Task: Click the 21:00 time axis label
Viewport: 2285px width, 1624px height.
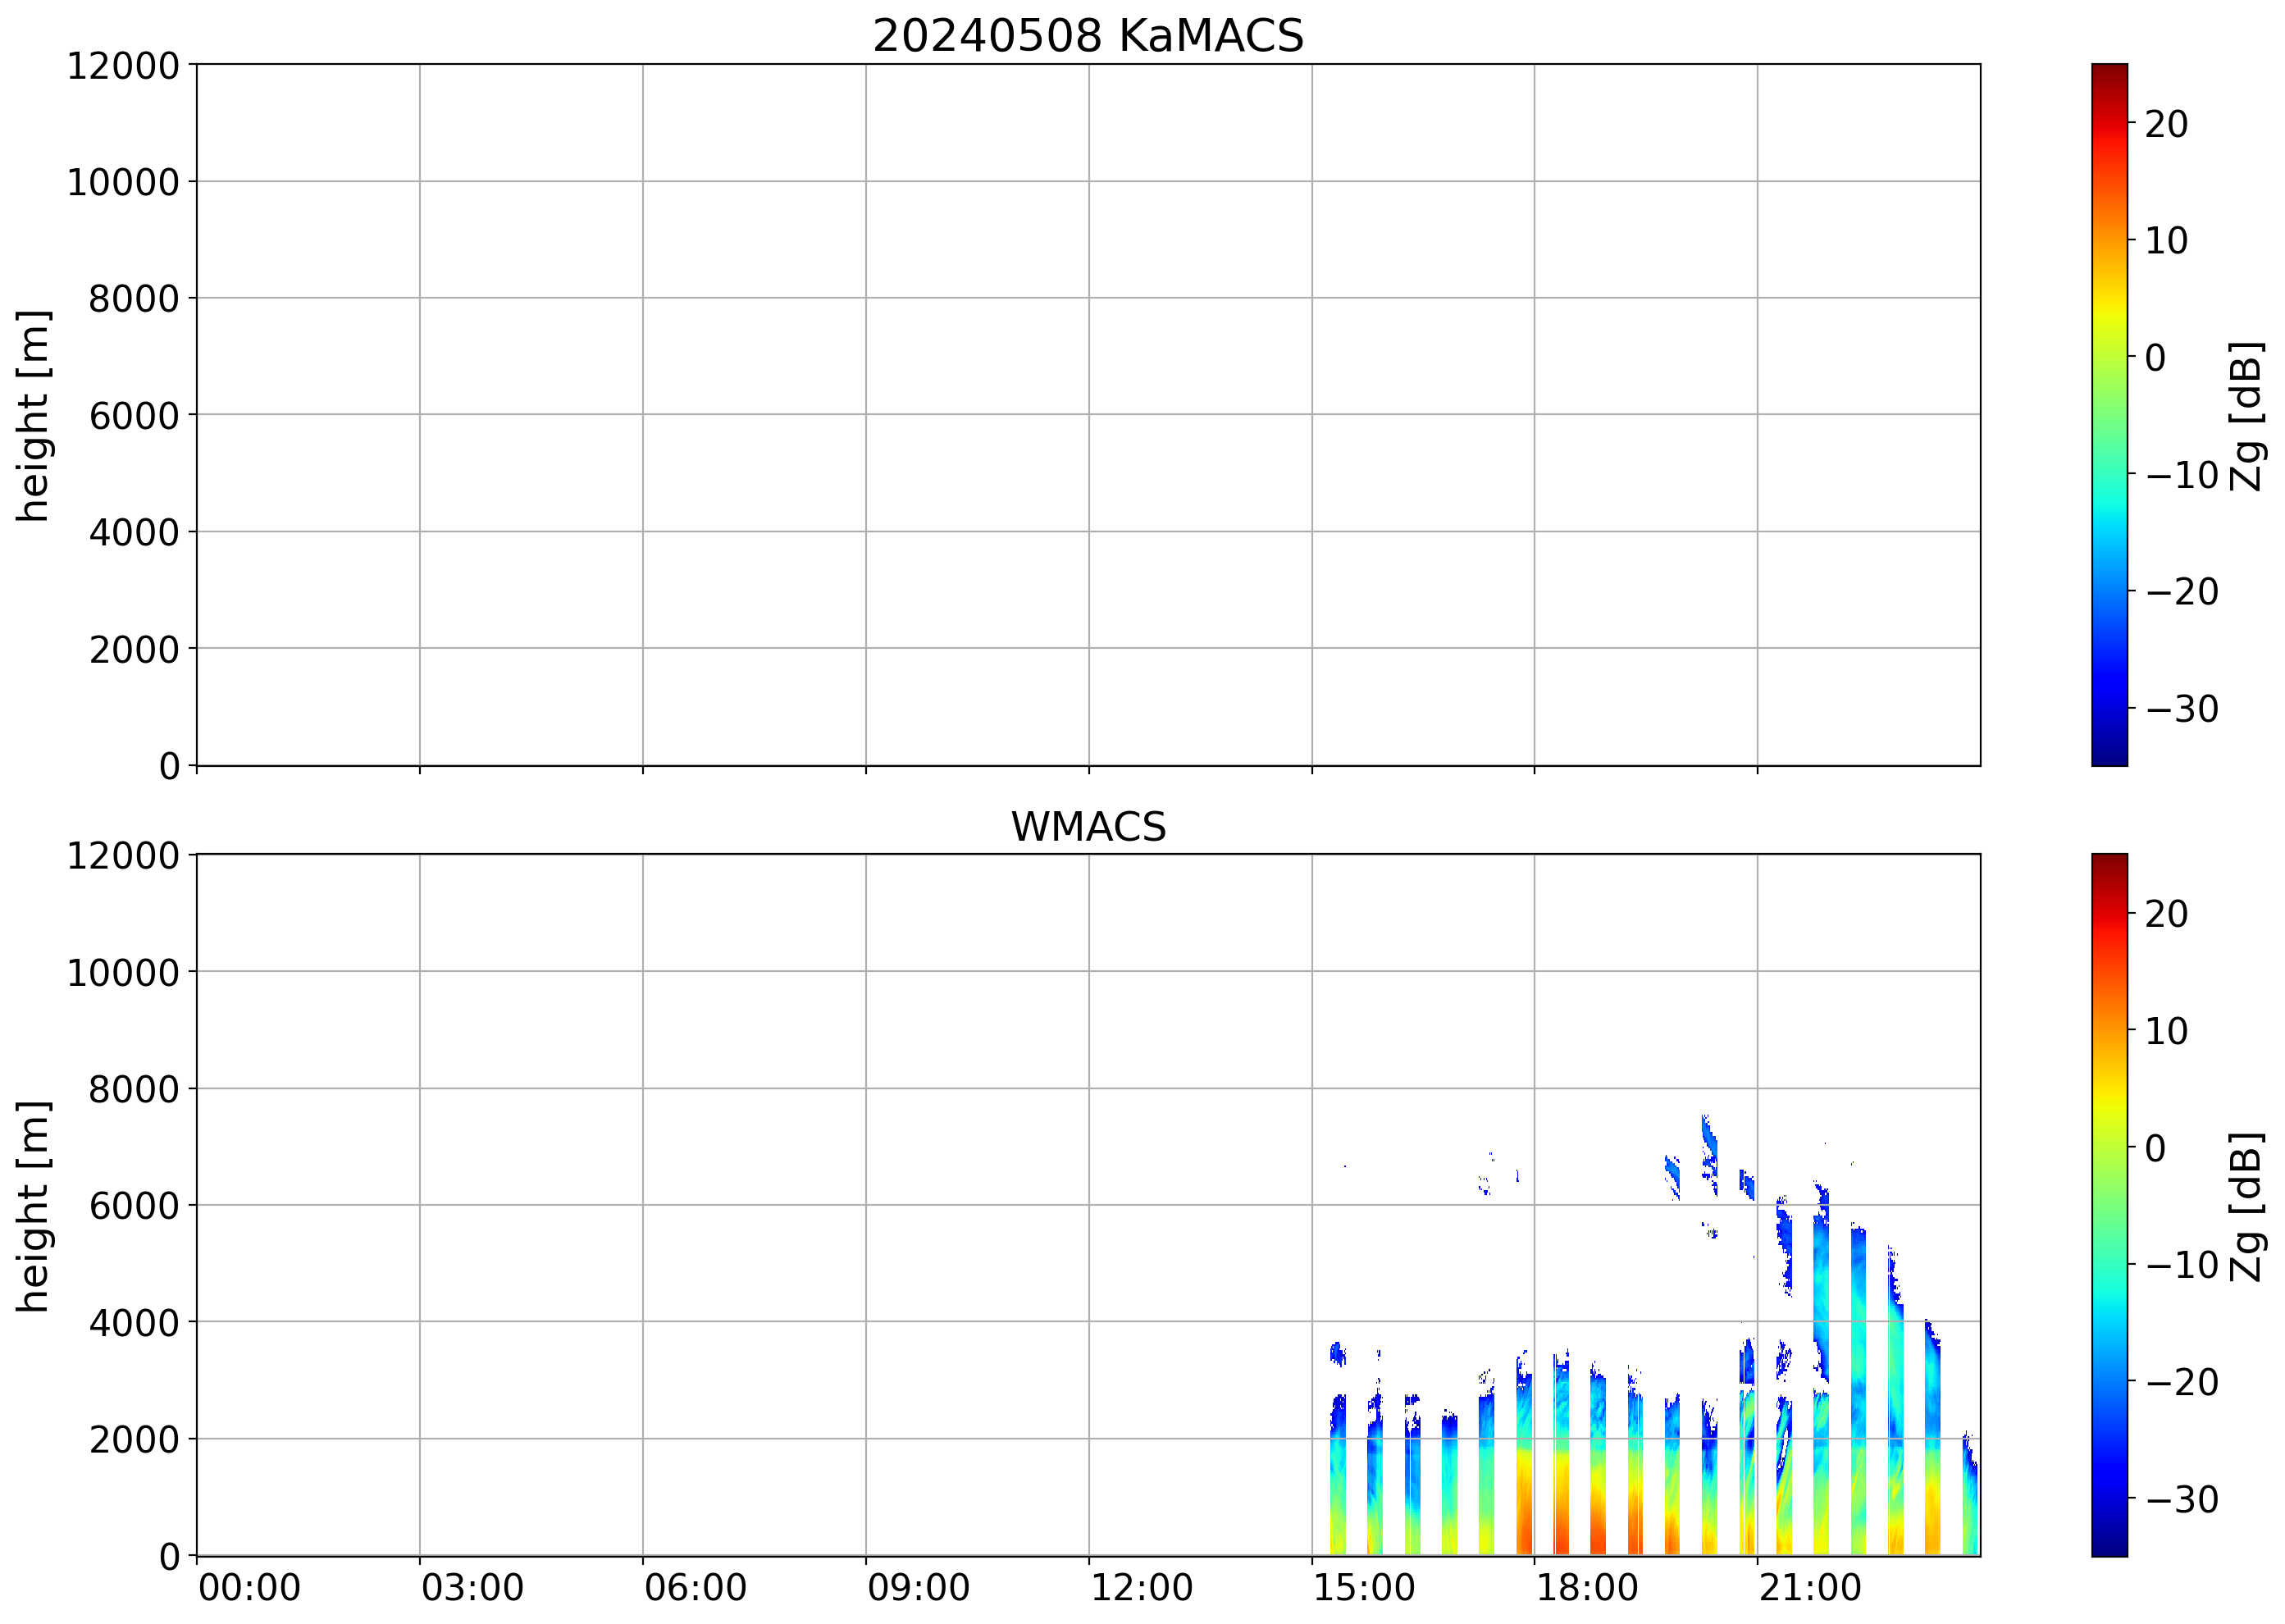Action: click(1809, 1588)
